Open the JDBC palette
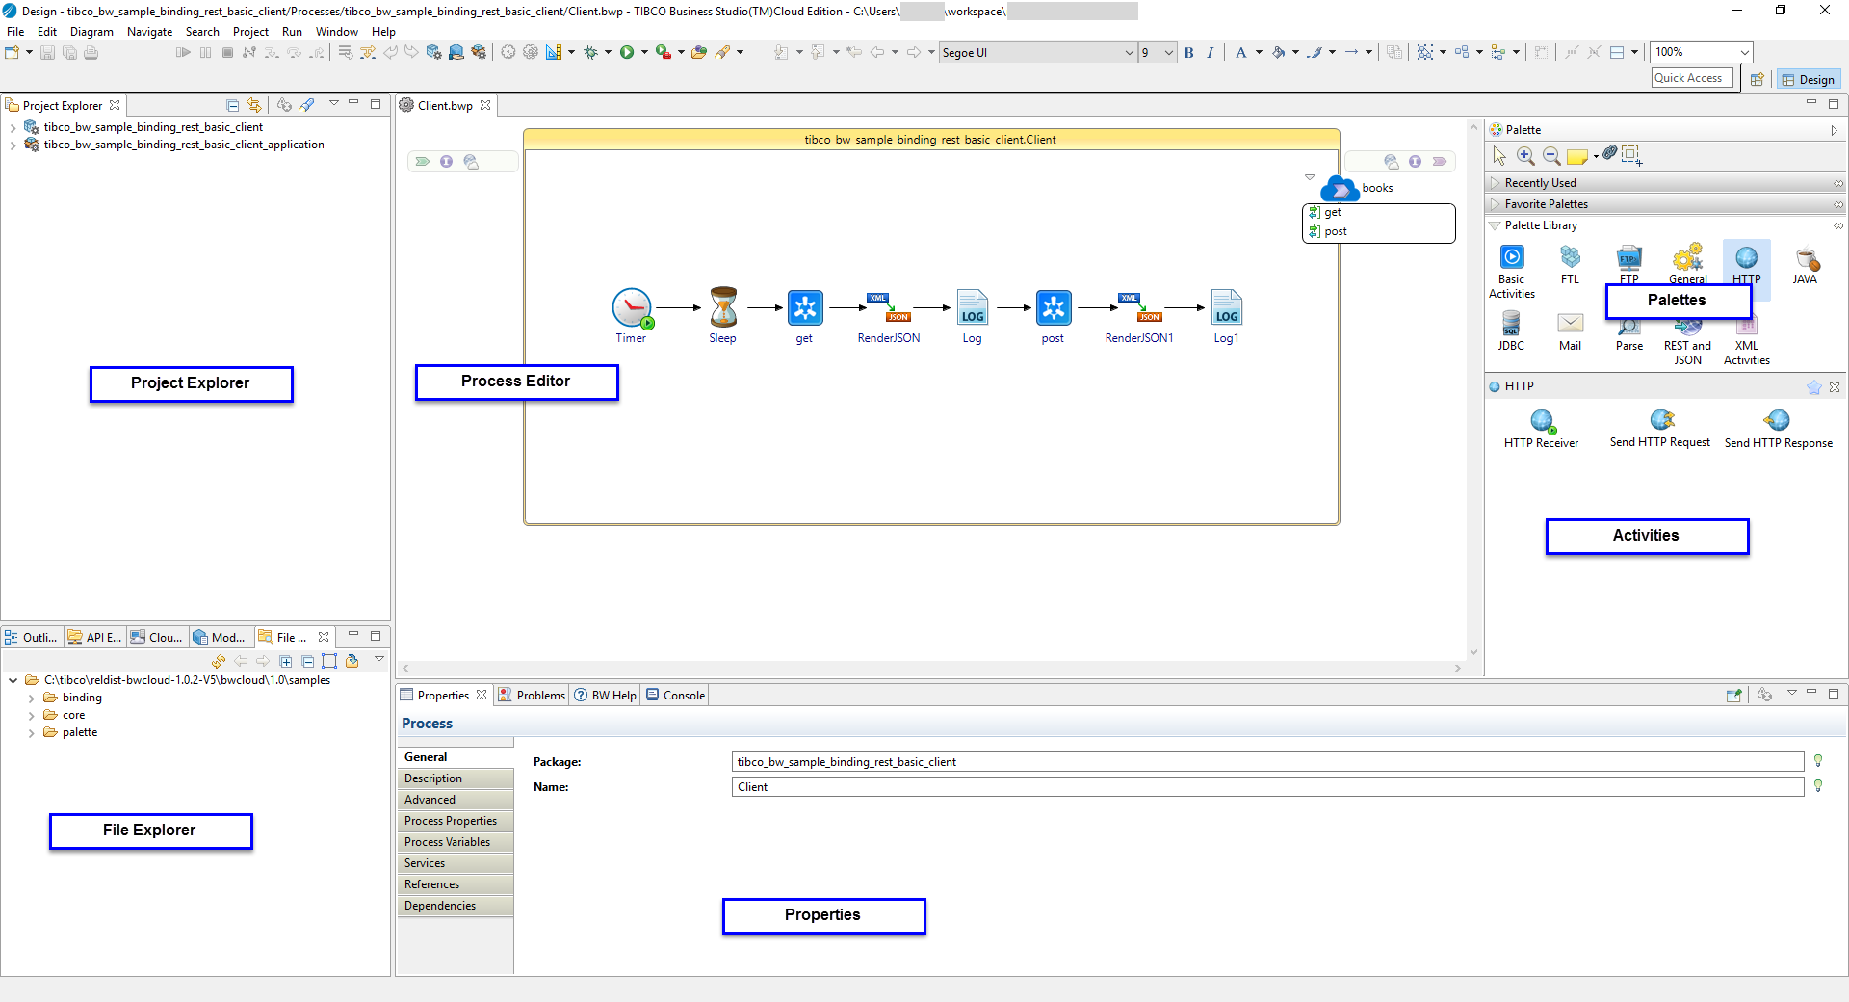 [1511, 325]
